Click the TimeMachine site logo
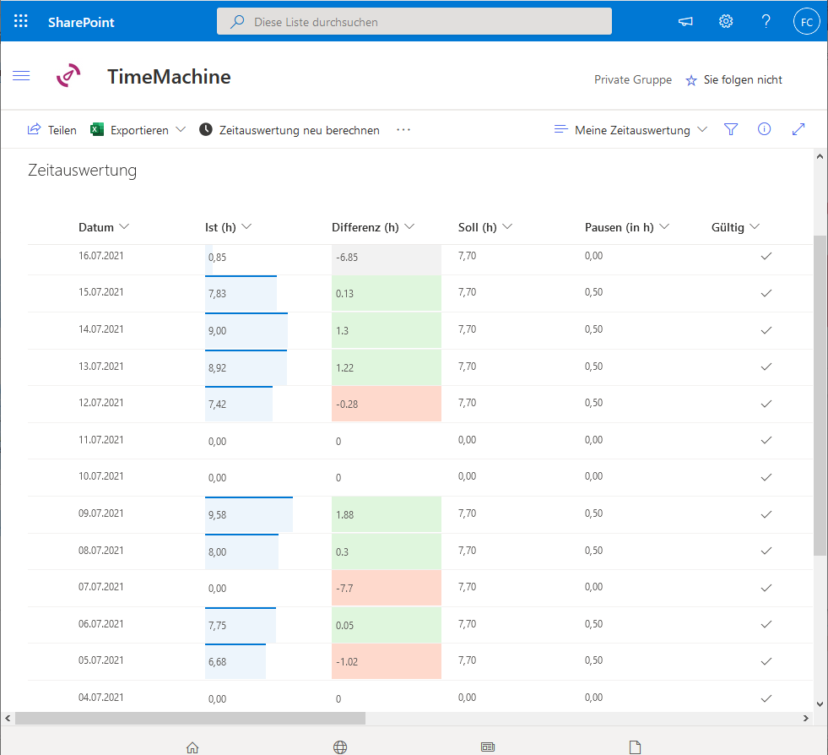The width and height of the screenshot is (828, 755). (x=69, y=76)
